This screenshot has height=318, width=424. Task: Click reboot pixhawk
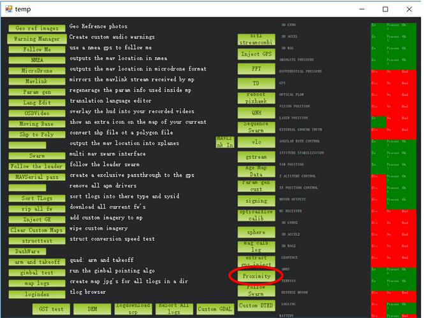(256, 98)
